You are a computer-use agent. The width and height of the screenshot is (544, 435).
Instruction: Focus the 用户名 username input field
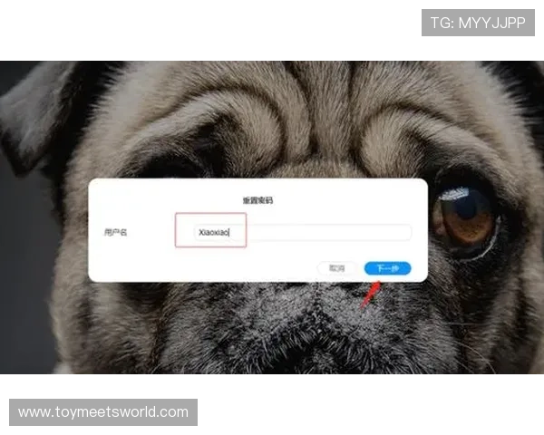click(299, 233)
